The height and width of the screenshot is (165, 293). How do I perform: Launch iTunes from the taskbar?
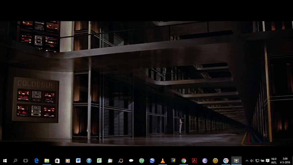(x=89, y=160)
